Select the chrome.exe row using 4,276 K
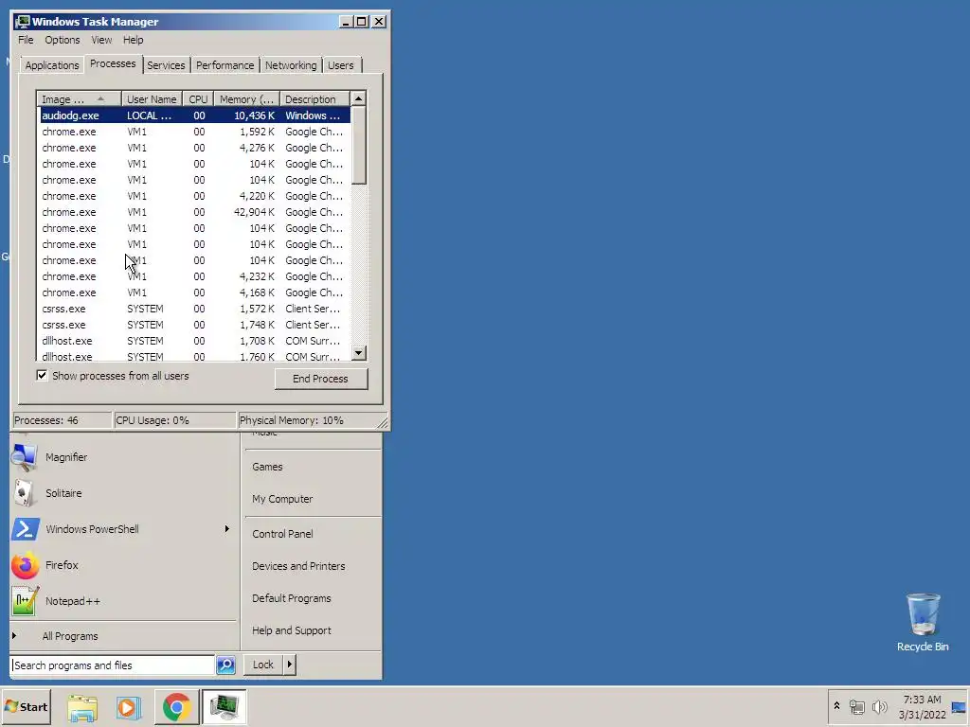The image size is (970, 727). coord(194,148)
